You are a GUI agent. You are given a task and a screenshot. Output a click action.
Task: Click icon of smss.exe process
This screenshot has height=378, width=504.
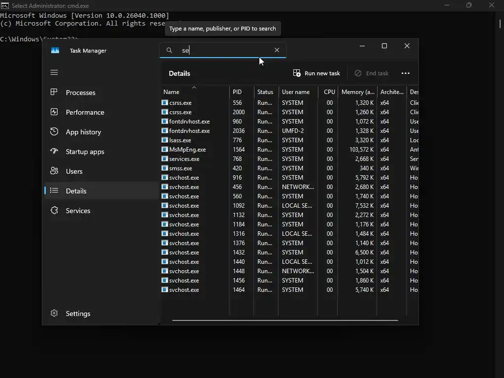[x=164, y=168]
